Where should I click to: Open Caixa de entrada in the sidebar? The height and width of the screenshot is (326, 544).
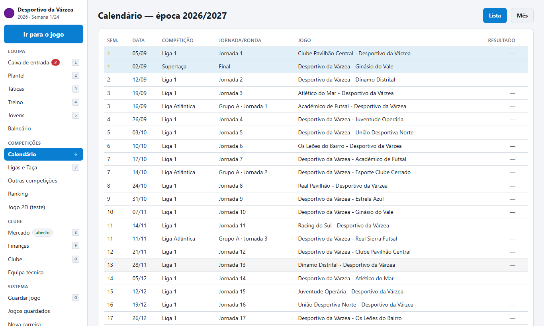click(43, 62)
